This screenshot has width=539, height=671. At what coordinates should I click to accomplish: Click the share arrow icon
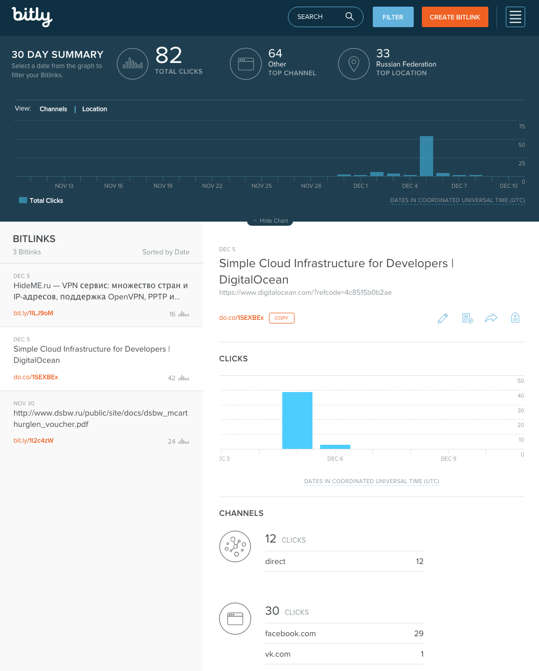491,318
